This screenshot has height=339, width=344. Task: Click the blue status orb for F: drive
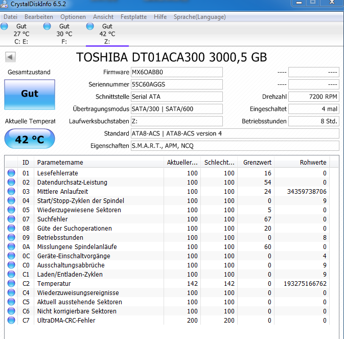click(x=47, y=26)
